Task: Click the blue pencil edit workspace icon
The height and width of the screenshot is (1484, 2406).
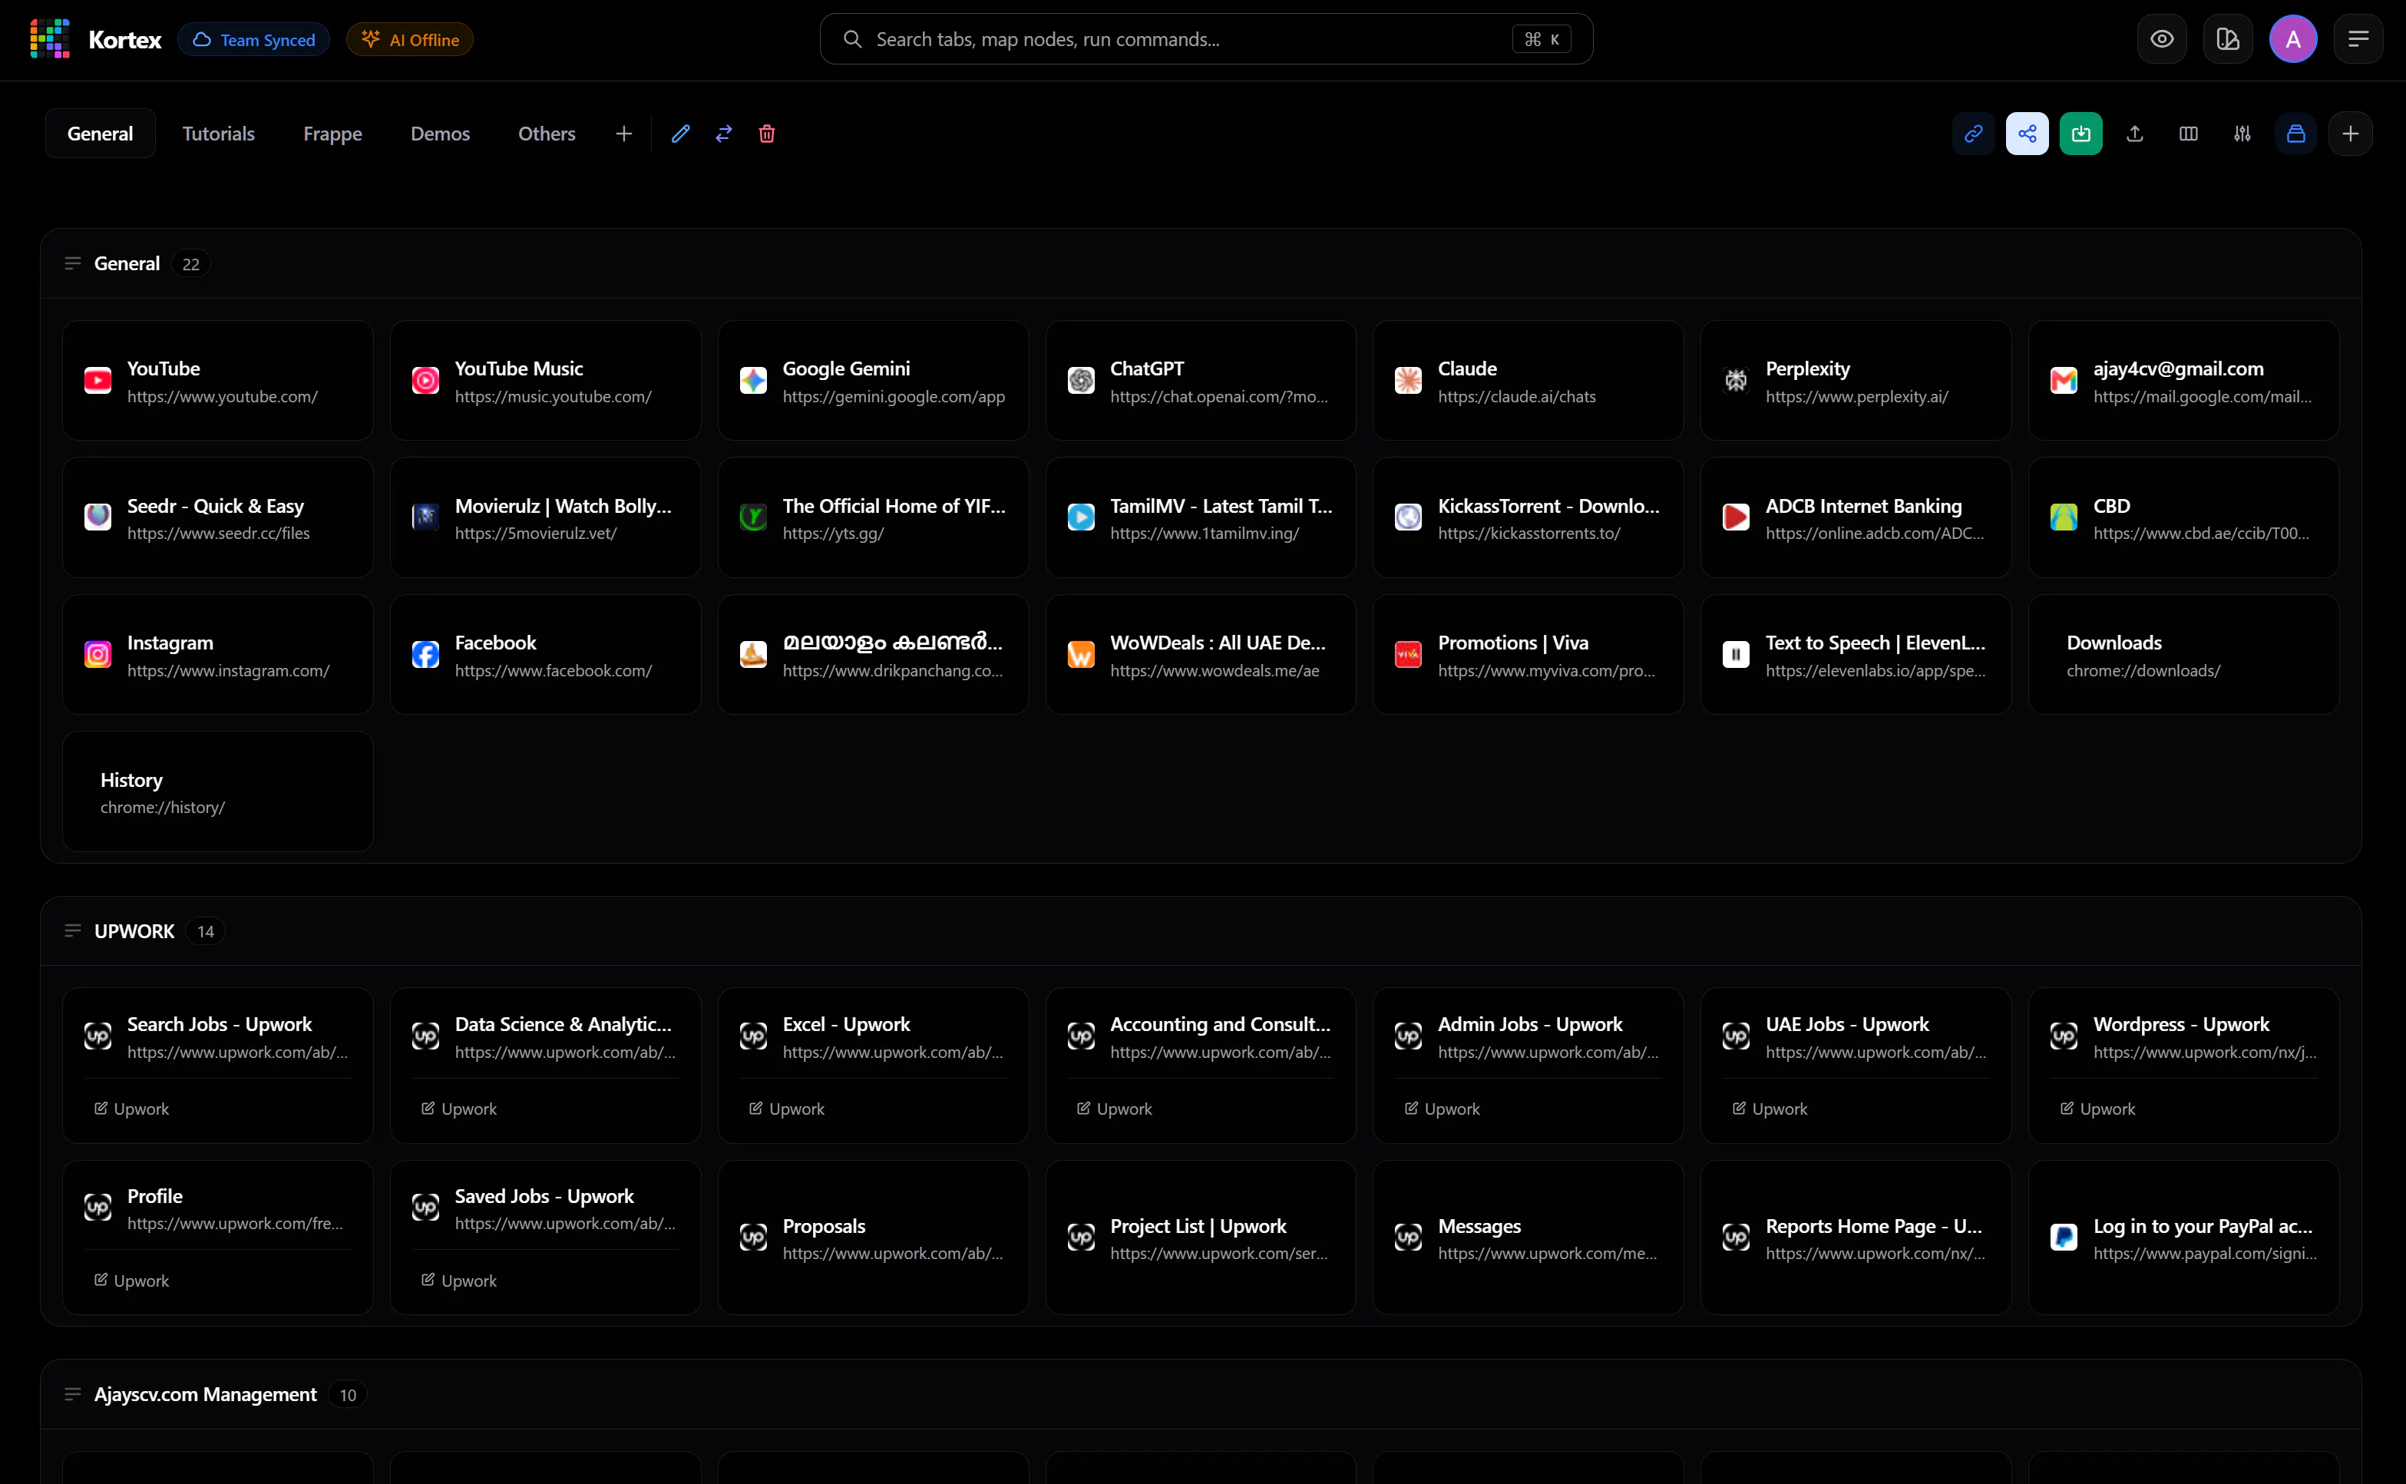Action: point(680,134)
